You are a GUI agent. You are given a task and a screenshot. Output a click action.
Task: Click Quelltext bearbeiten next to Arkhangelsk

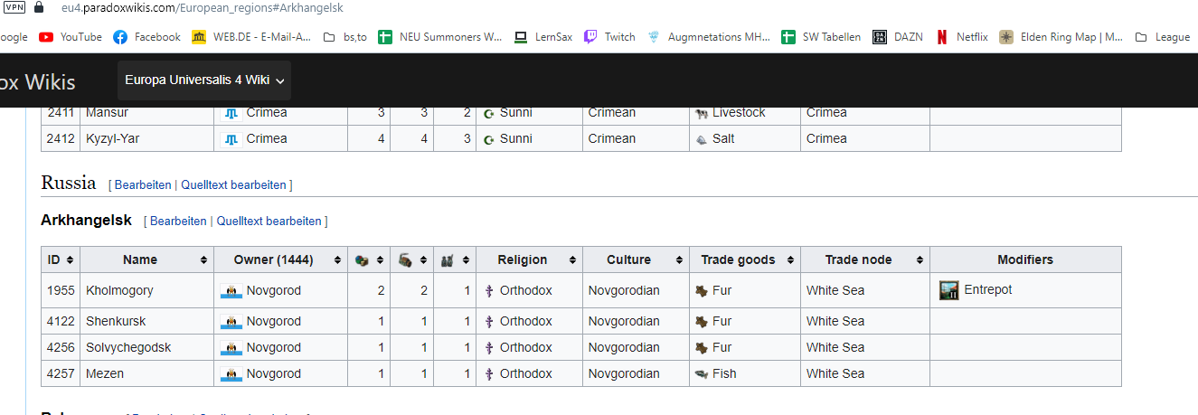pyautogui.click(x=269, y=222)
